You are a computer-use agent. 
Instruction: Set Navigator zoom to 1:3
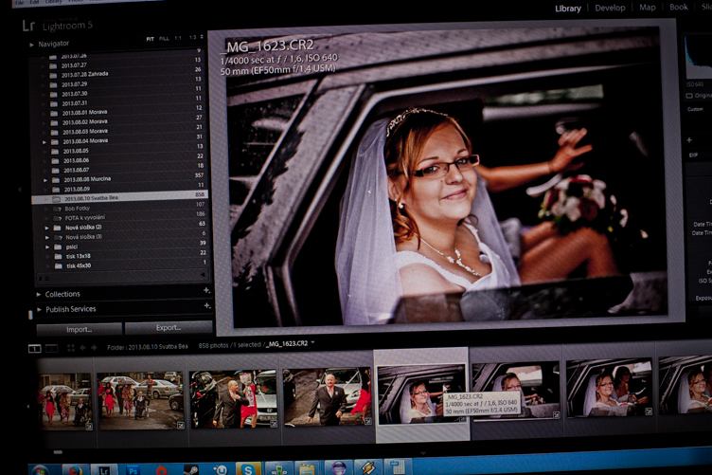coord(192,37)
